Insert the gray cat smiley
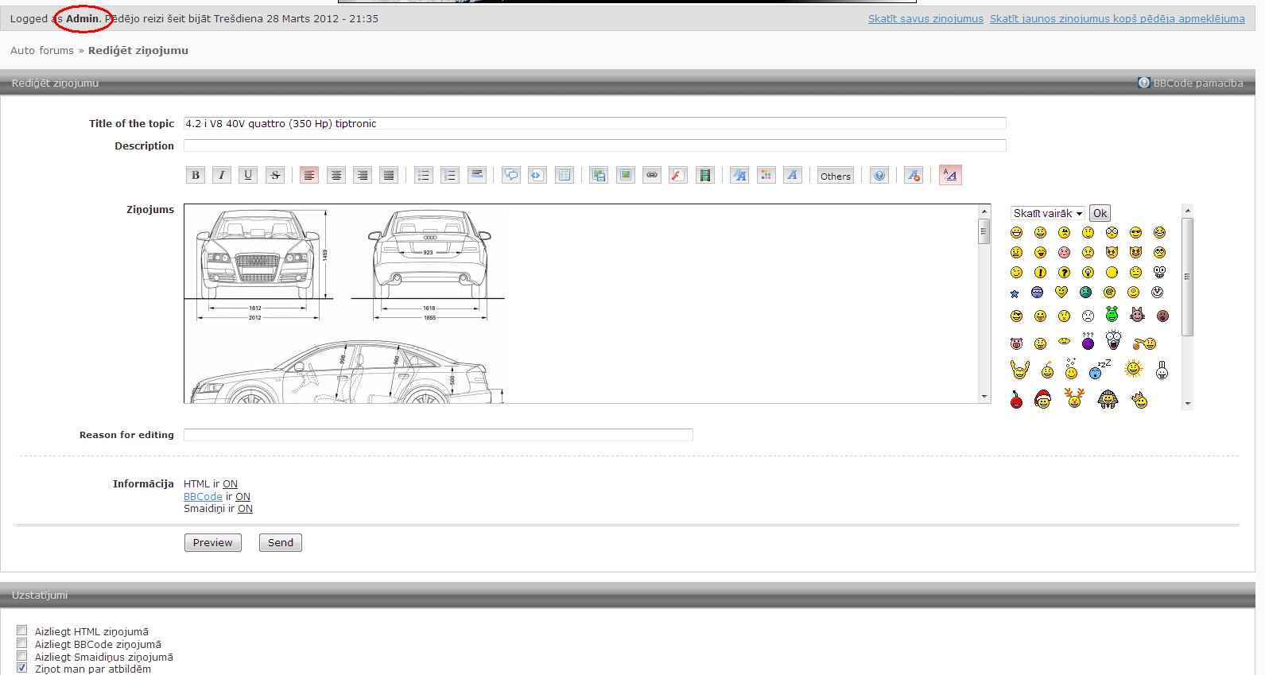1265x675 pixels. click(x=1137, y=315)
